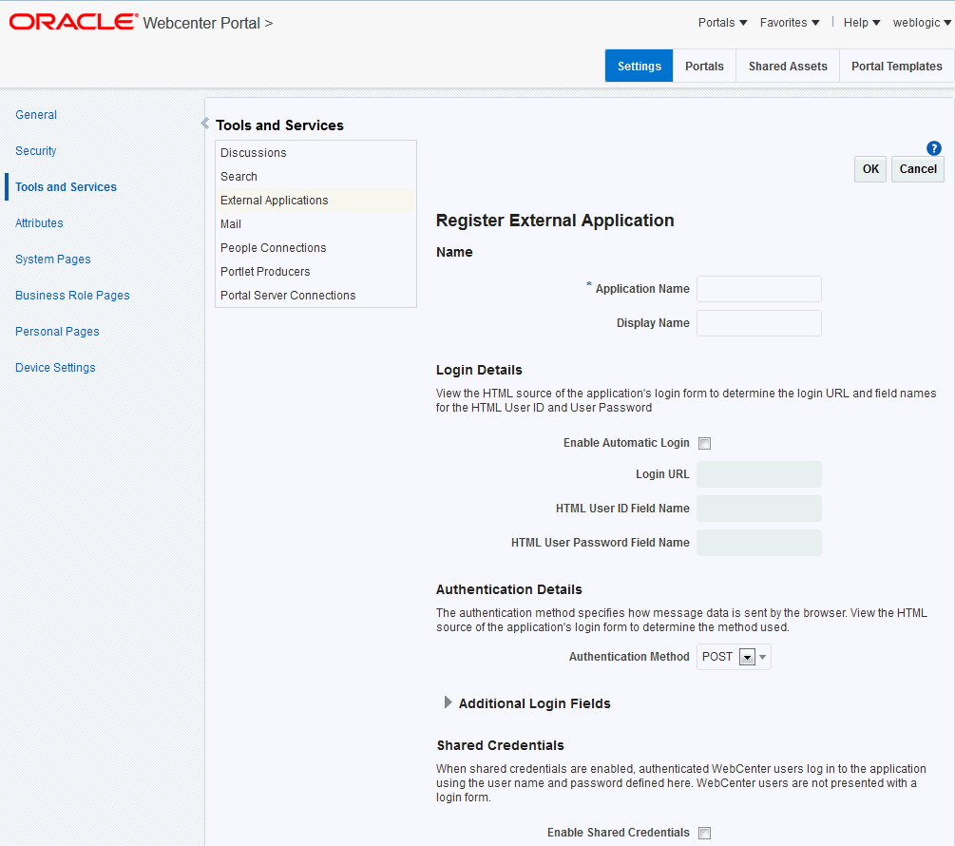Focus the Display Name field
955x846 pixels.
[759, 323]
